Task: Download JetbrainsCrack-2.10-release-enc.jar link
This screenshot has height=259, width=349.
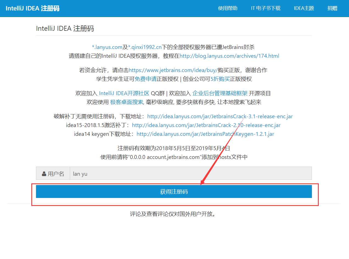Action: pyautogui.click(x=206, y=125)
